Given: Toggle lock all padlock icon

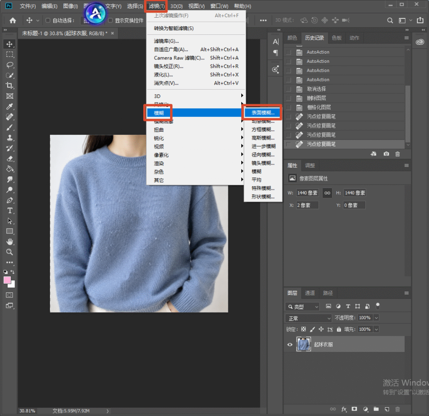Looking at the screenshot, I should (339, 329).
